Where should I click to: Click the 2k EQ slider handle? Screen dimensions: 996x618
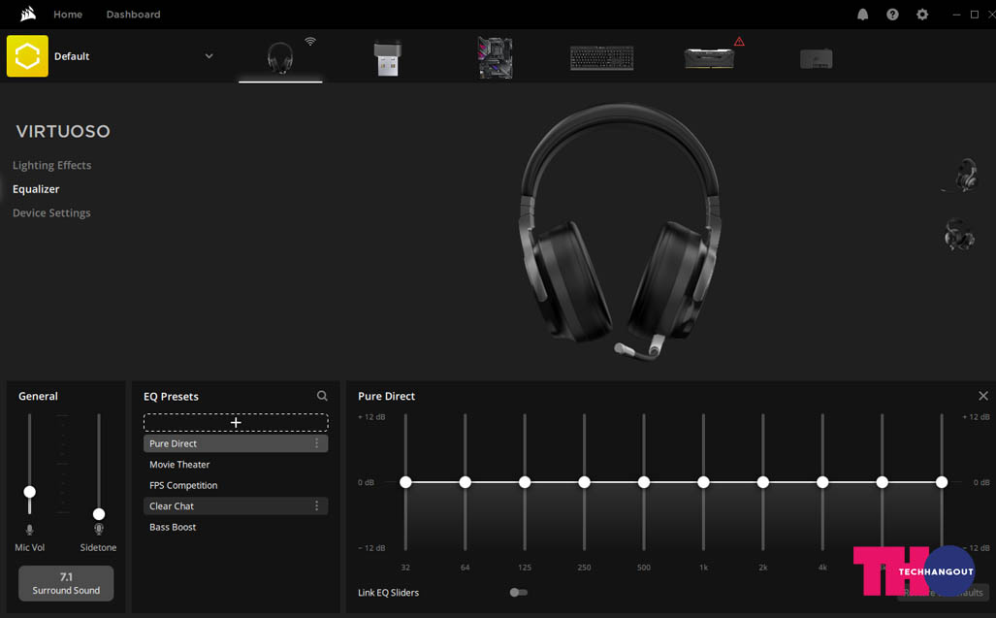(x=763, y=482)
